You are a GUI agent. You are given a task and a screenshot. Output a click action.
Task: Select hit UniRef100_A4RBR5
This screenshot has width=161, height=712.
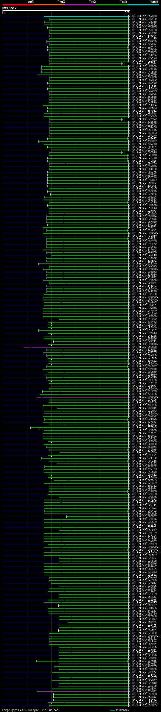[144, 72]
